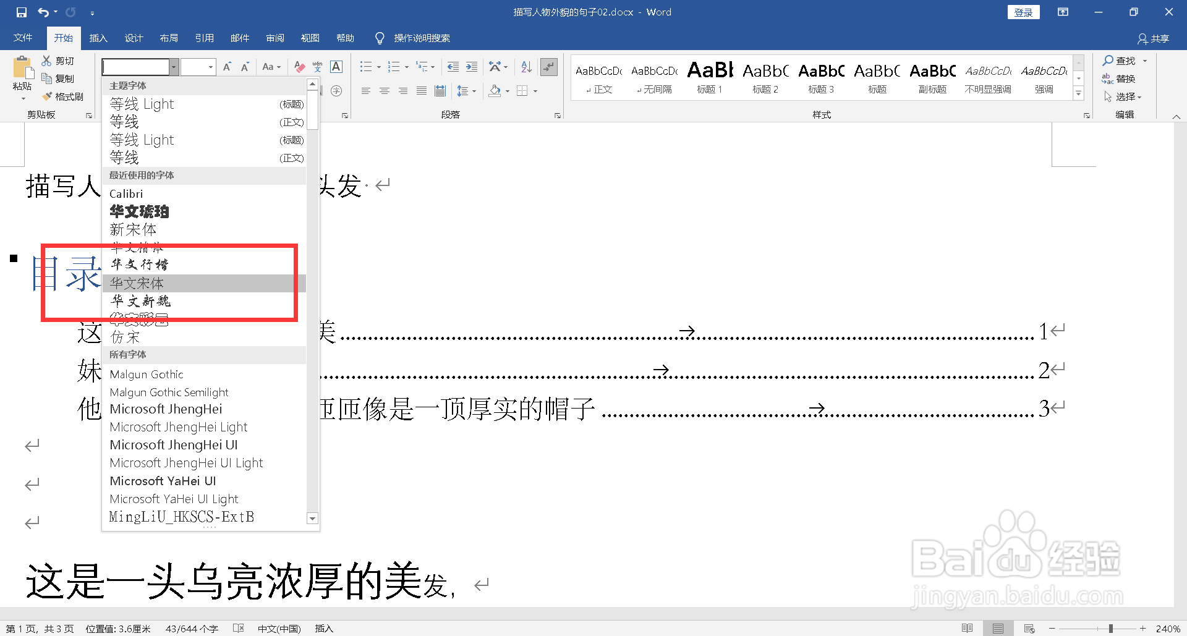The image size is (1187, 636).
Task: Click inside the font name input box
Action: [x=136, y=67]
